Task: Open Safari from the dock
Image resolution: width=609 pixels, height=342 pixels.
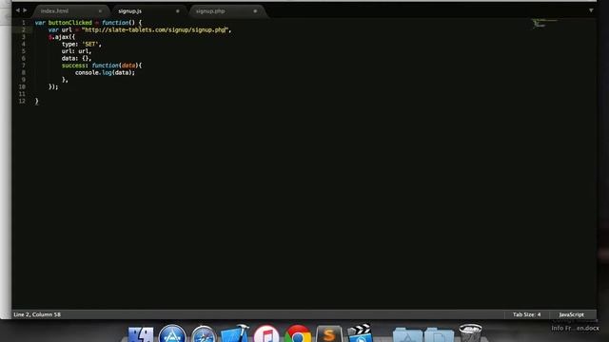Action: [x=204, y=334]
